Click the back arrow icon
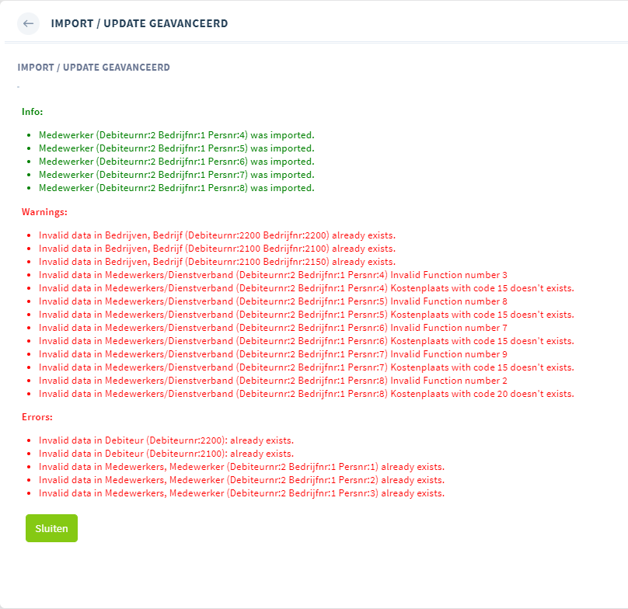Viewport: 628px width, 609px height. click(29, 23)
